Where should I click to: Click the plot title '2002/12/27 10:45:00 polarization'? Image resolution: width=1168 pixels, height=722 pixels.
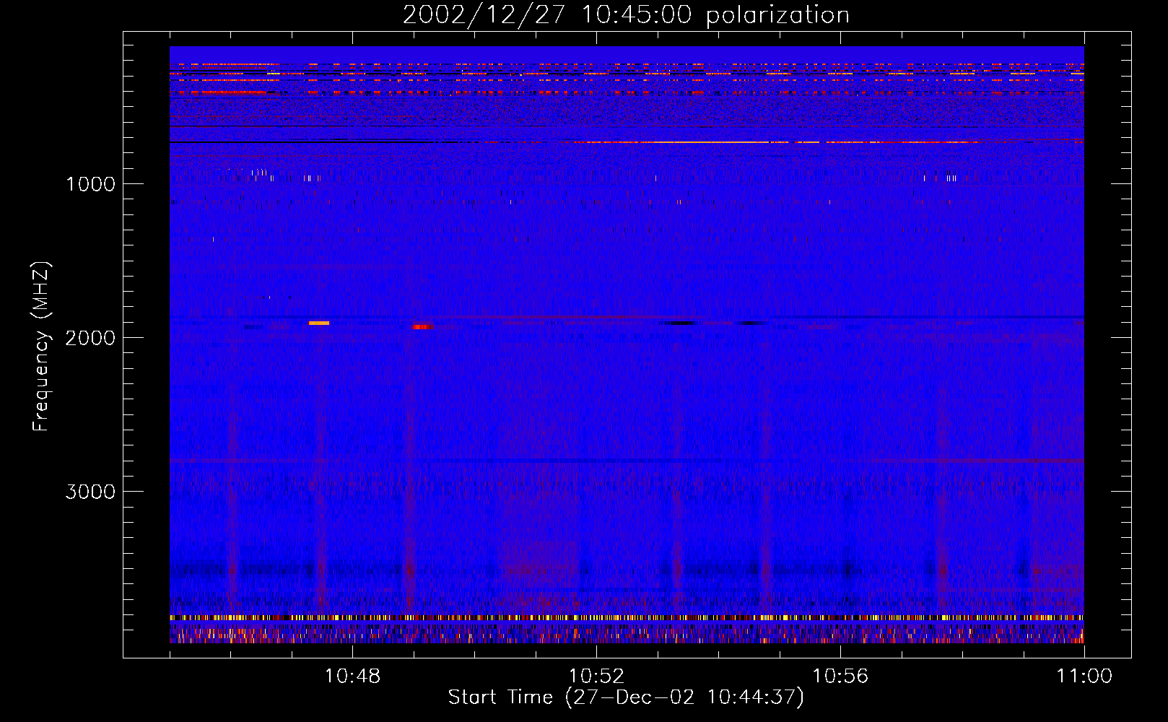(x=626, y=15)
